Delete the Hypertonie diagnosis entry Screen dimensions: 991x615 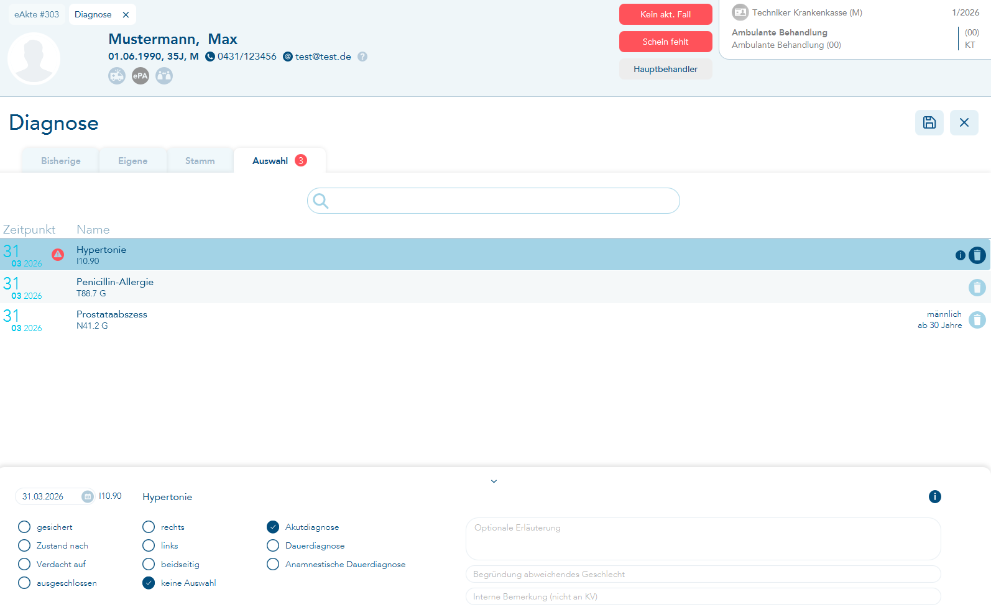coord(977,255)
